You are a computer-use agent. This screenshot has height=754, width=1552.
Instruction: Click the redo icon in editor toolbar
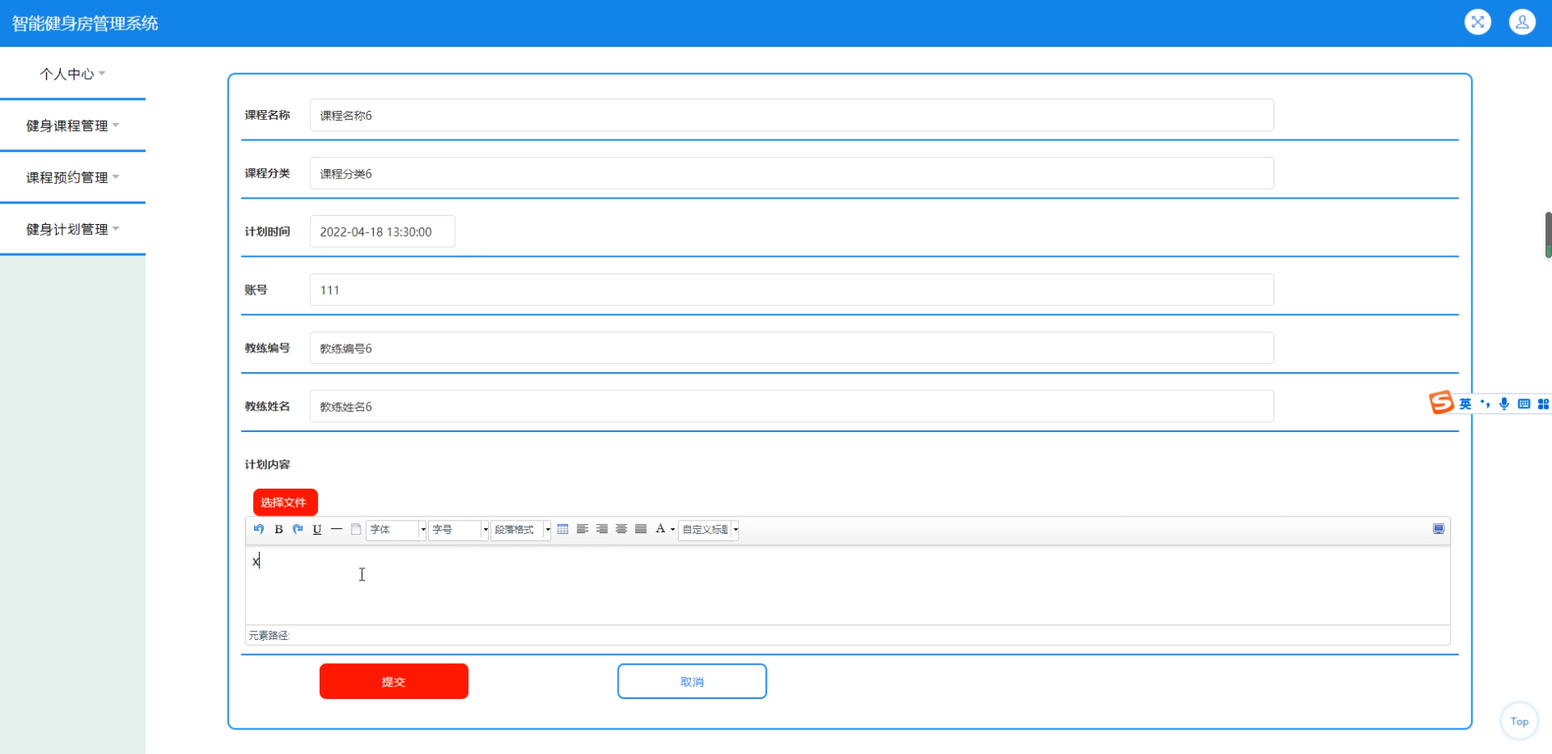297,529
